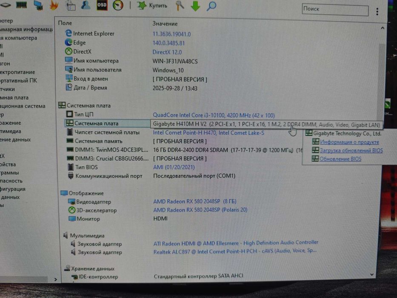Select the sidebar item ending in 'ектропитание'
This screenshot has width=397, height=298.
pos(18,72)
